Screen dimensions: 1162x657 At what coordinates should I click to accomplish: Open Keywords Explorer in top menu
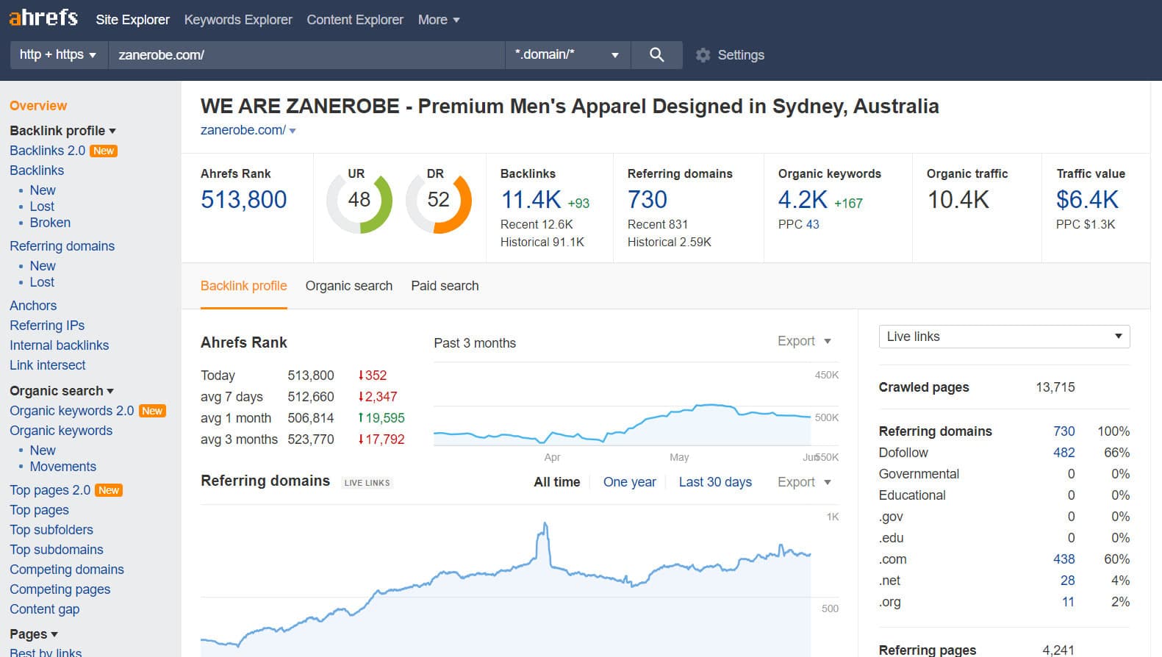click(x=238, y=20)
